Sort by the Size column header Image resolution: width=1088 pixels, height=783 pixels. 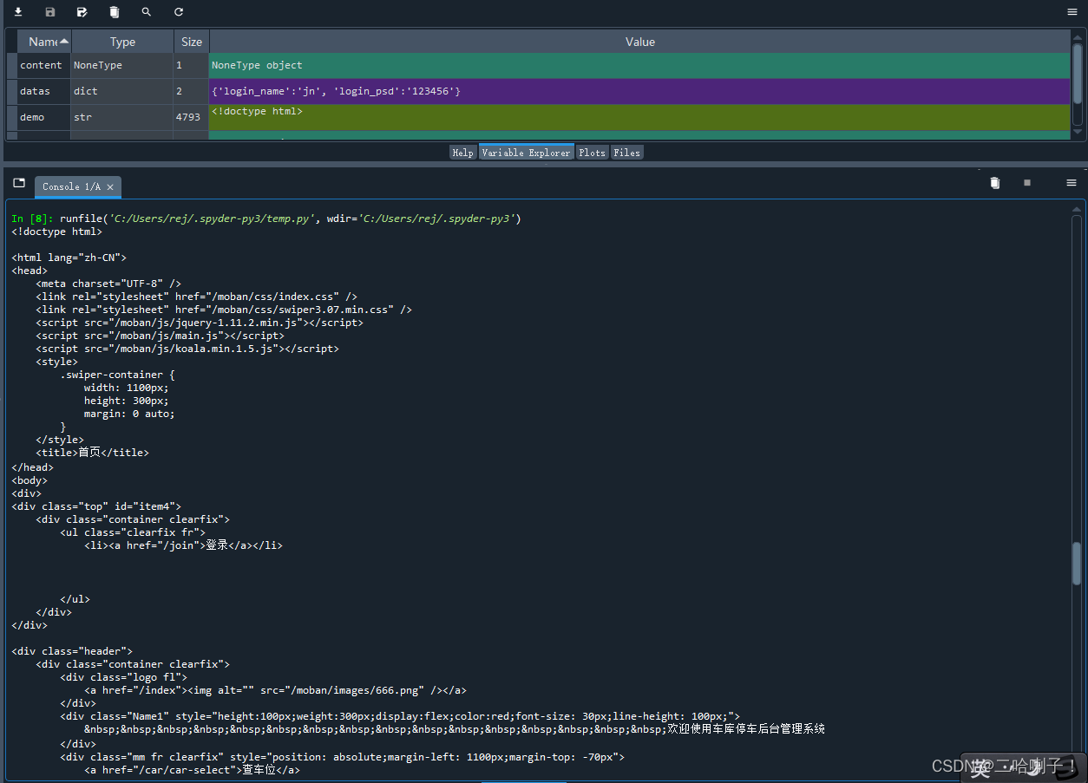tap(192, 42)
